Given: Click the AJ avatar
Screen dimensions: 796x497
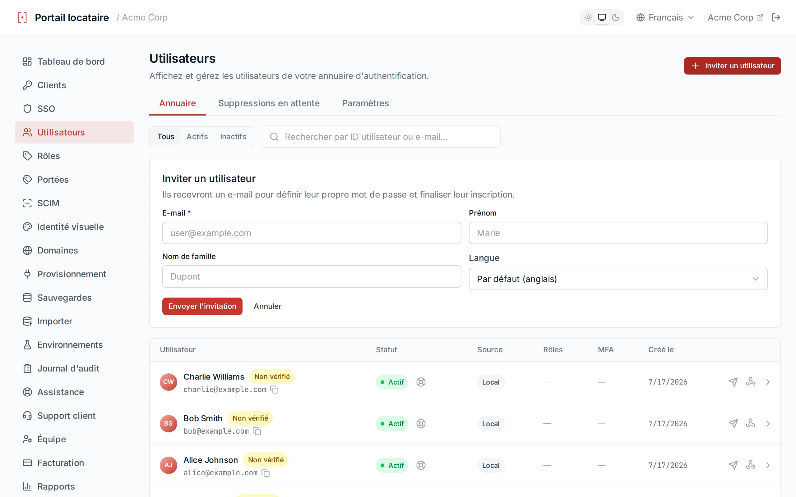Looking at the screenshot, I should 169,465.
